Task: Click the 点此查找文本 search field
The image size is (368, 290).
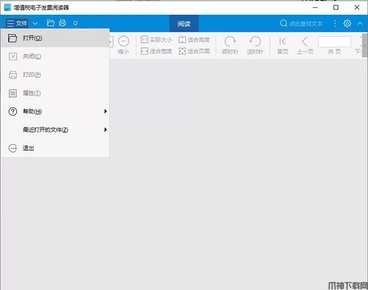Action: click(x=306, y=23)
